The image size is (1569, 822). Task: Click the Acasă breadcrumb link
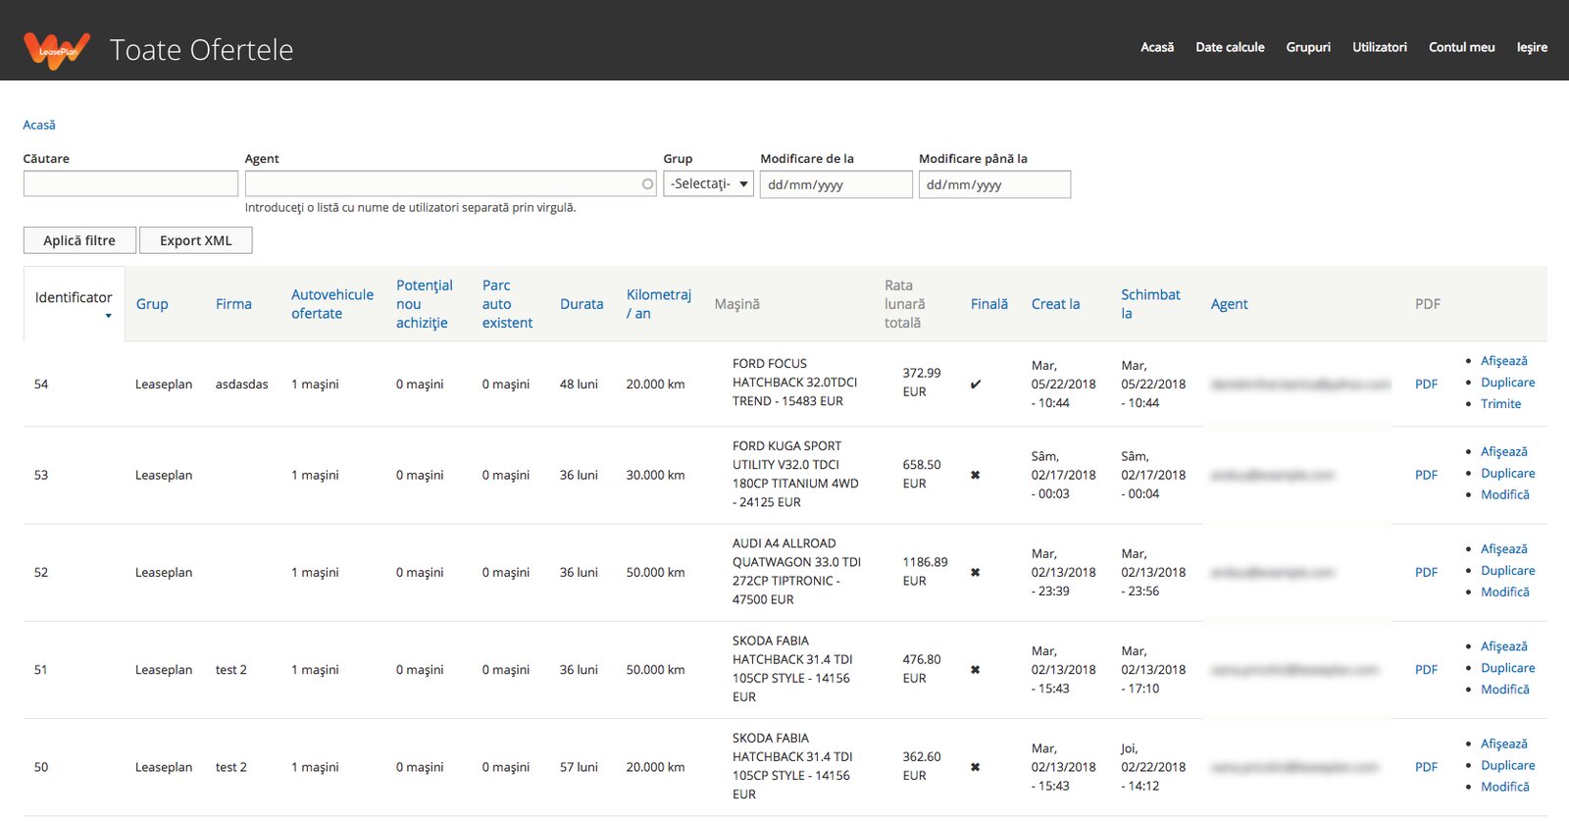coord(39,125)
